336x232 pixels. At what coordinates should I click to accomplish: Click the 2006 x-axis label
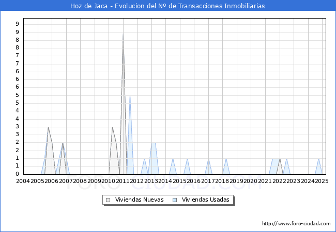click(51, 181)
